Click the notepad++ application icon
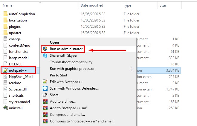 [x=5, y=70]
